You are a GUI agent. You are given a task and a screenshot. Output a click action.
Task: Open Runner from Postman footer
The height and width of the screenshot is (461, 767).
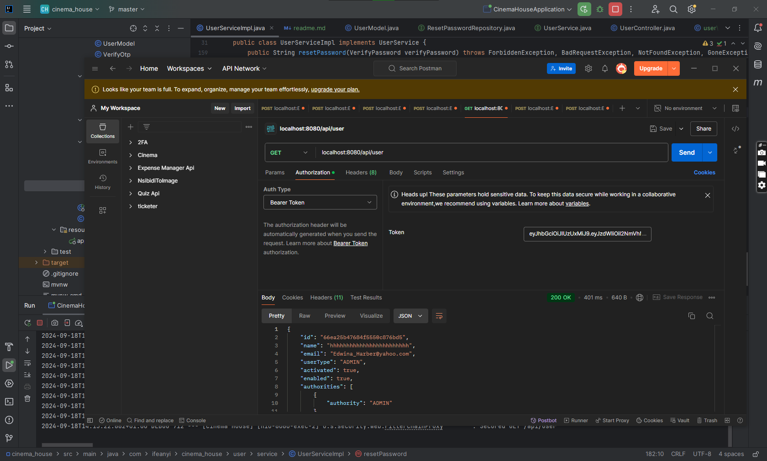click(576, 420)
